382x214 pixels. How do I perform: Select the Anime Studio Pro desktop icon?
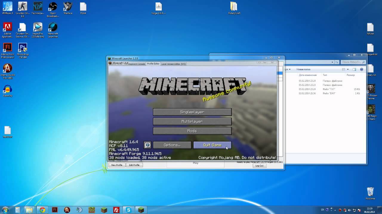pos(7,71)
